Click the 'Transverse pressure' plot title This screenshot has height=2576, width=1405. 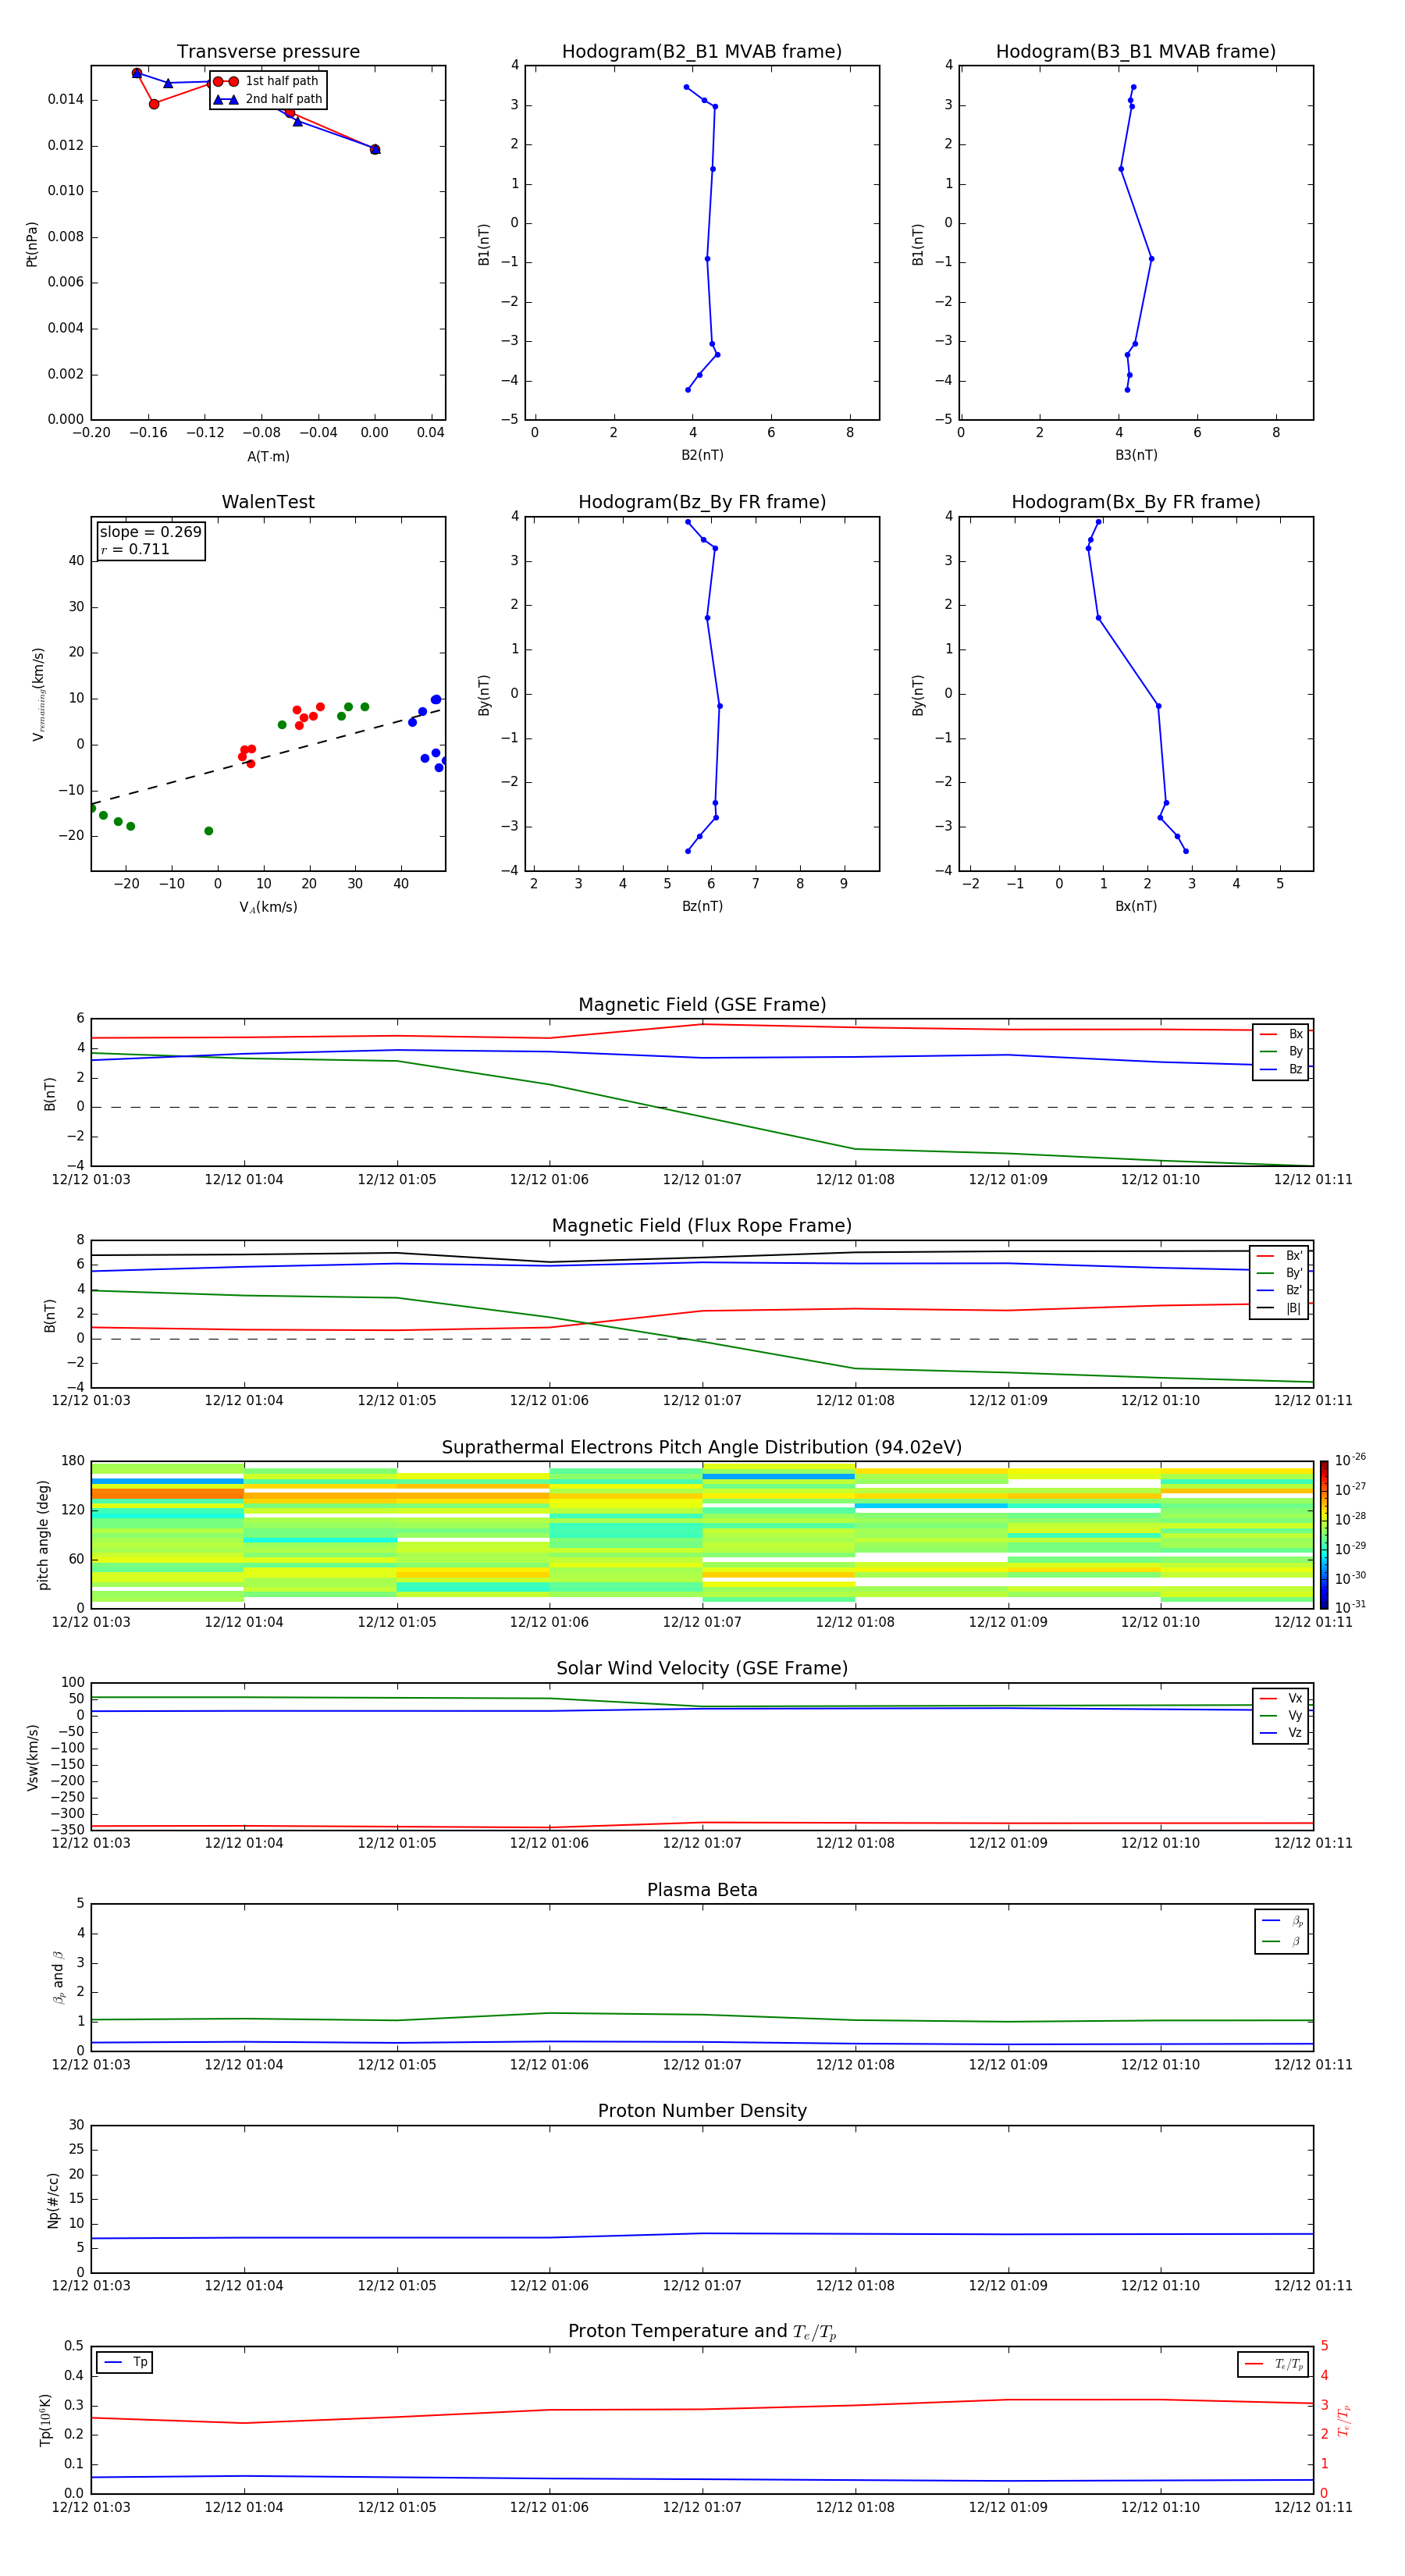(x=268, y=52)
